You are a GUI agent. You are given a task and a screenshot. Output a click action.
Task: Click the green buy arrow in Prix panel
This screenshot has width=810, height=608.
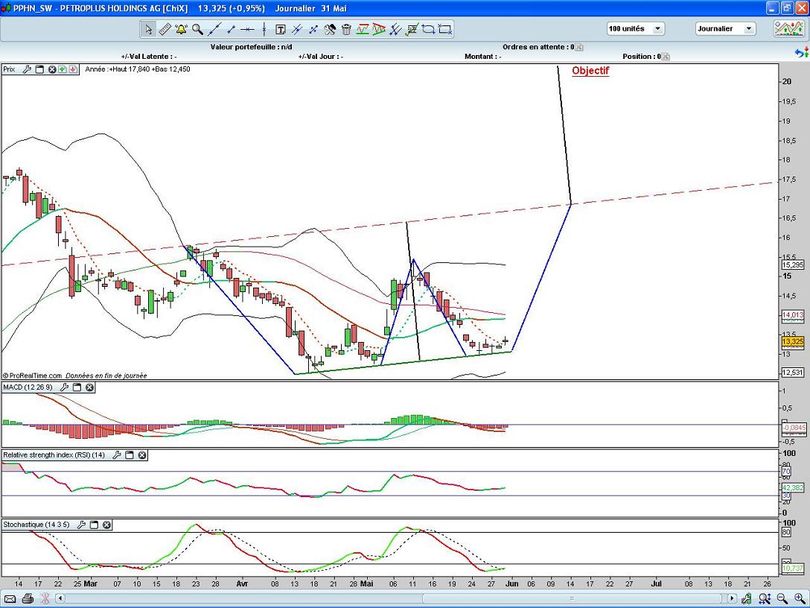tap(63, 69)
